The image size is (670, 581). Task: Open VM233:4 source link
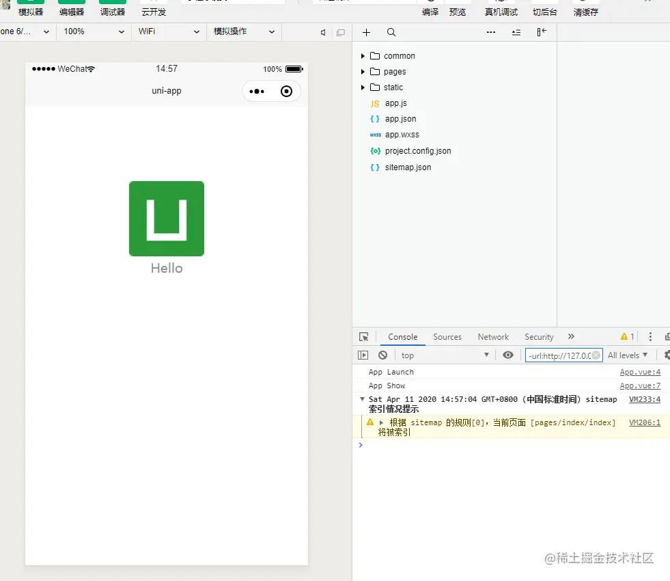644,399
